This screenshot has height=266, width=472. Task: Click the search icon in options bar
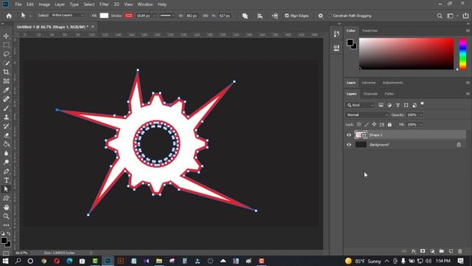click(x=440, y=16)
